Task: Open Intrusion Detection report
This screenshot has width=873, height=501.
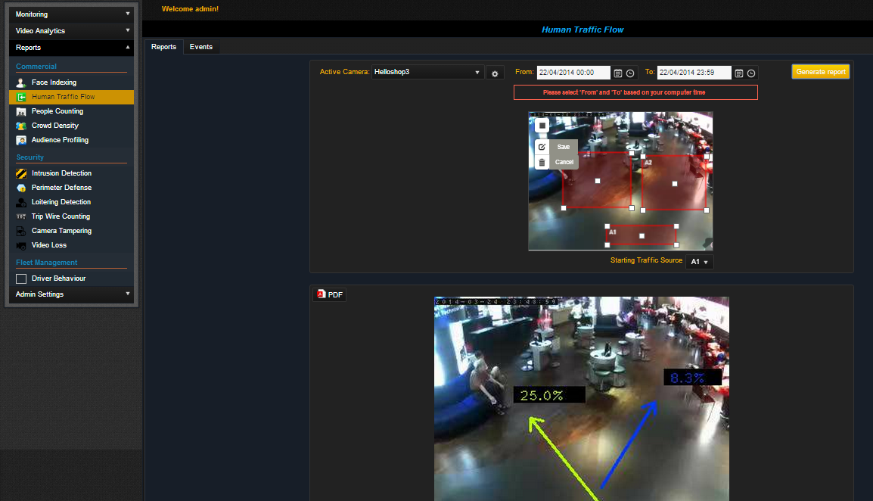Action: coord(62,173)
